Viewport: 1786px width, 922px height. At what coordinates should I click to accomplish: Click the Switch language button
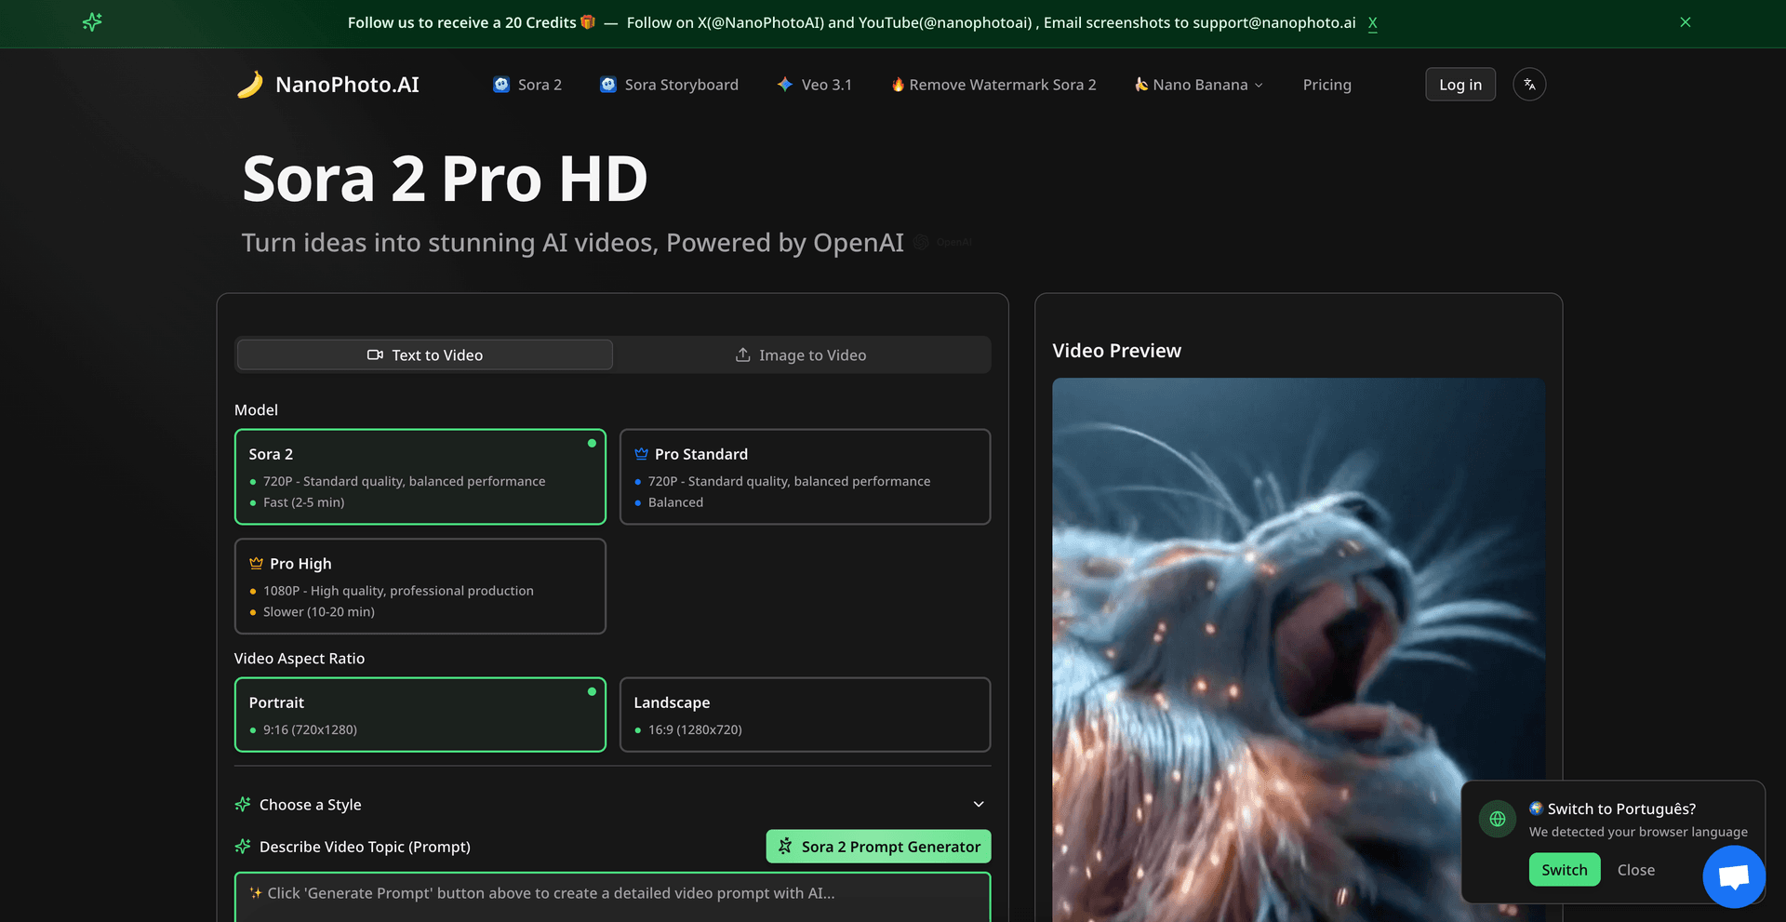pyautogui.click(x=1564, y=870)
